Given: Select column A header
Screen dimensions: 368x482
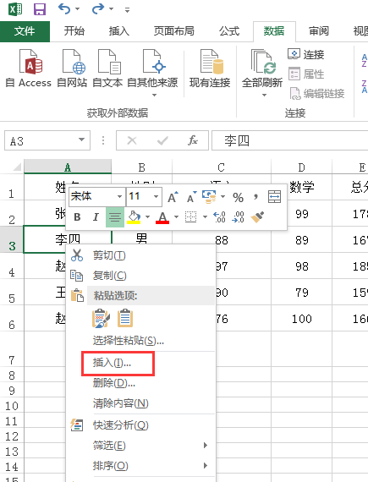Looking at the screenshot, I should [68, 167].
